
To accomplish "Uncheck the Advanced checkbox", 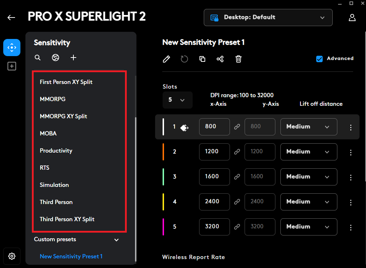I will pos(319,59).
